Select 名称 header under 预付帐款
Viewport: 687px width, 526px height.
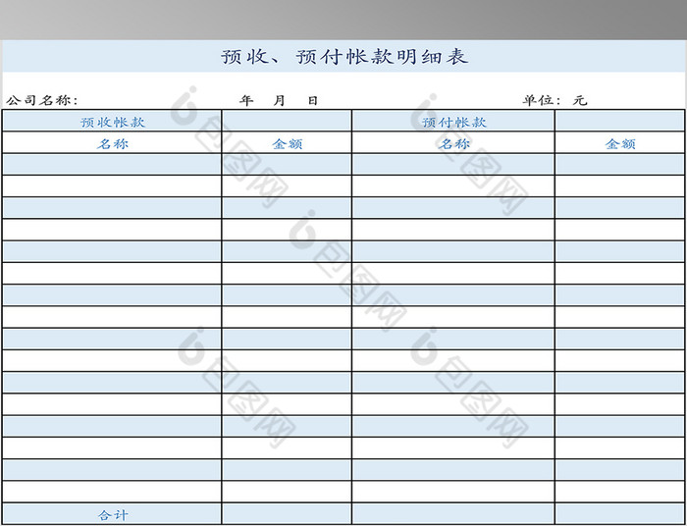click(x=453, y=143)
